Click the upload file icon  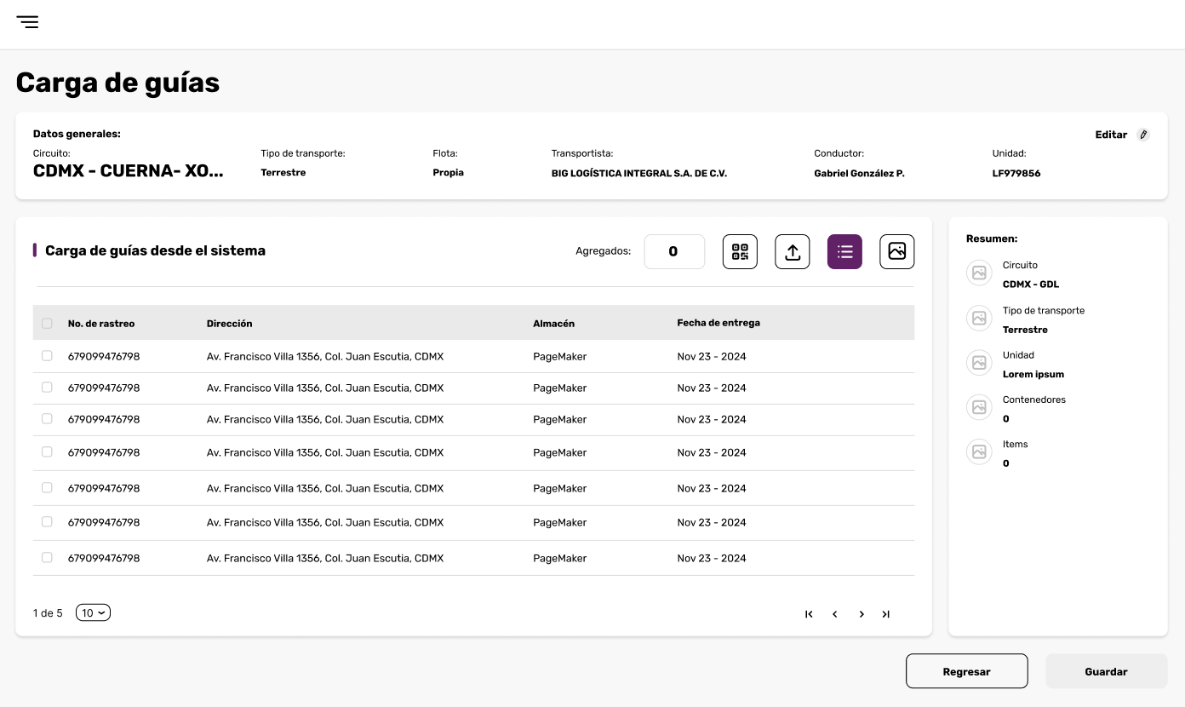[792, 252]
